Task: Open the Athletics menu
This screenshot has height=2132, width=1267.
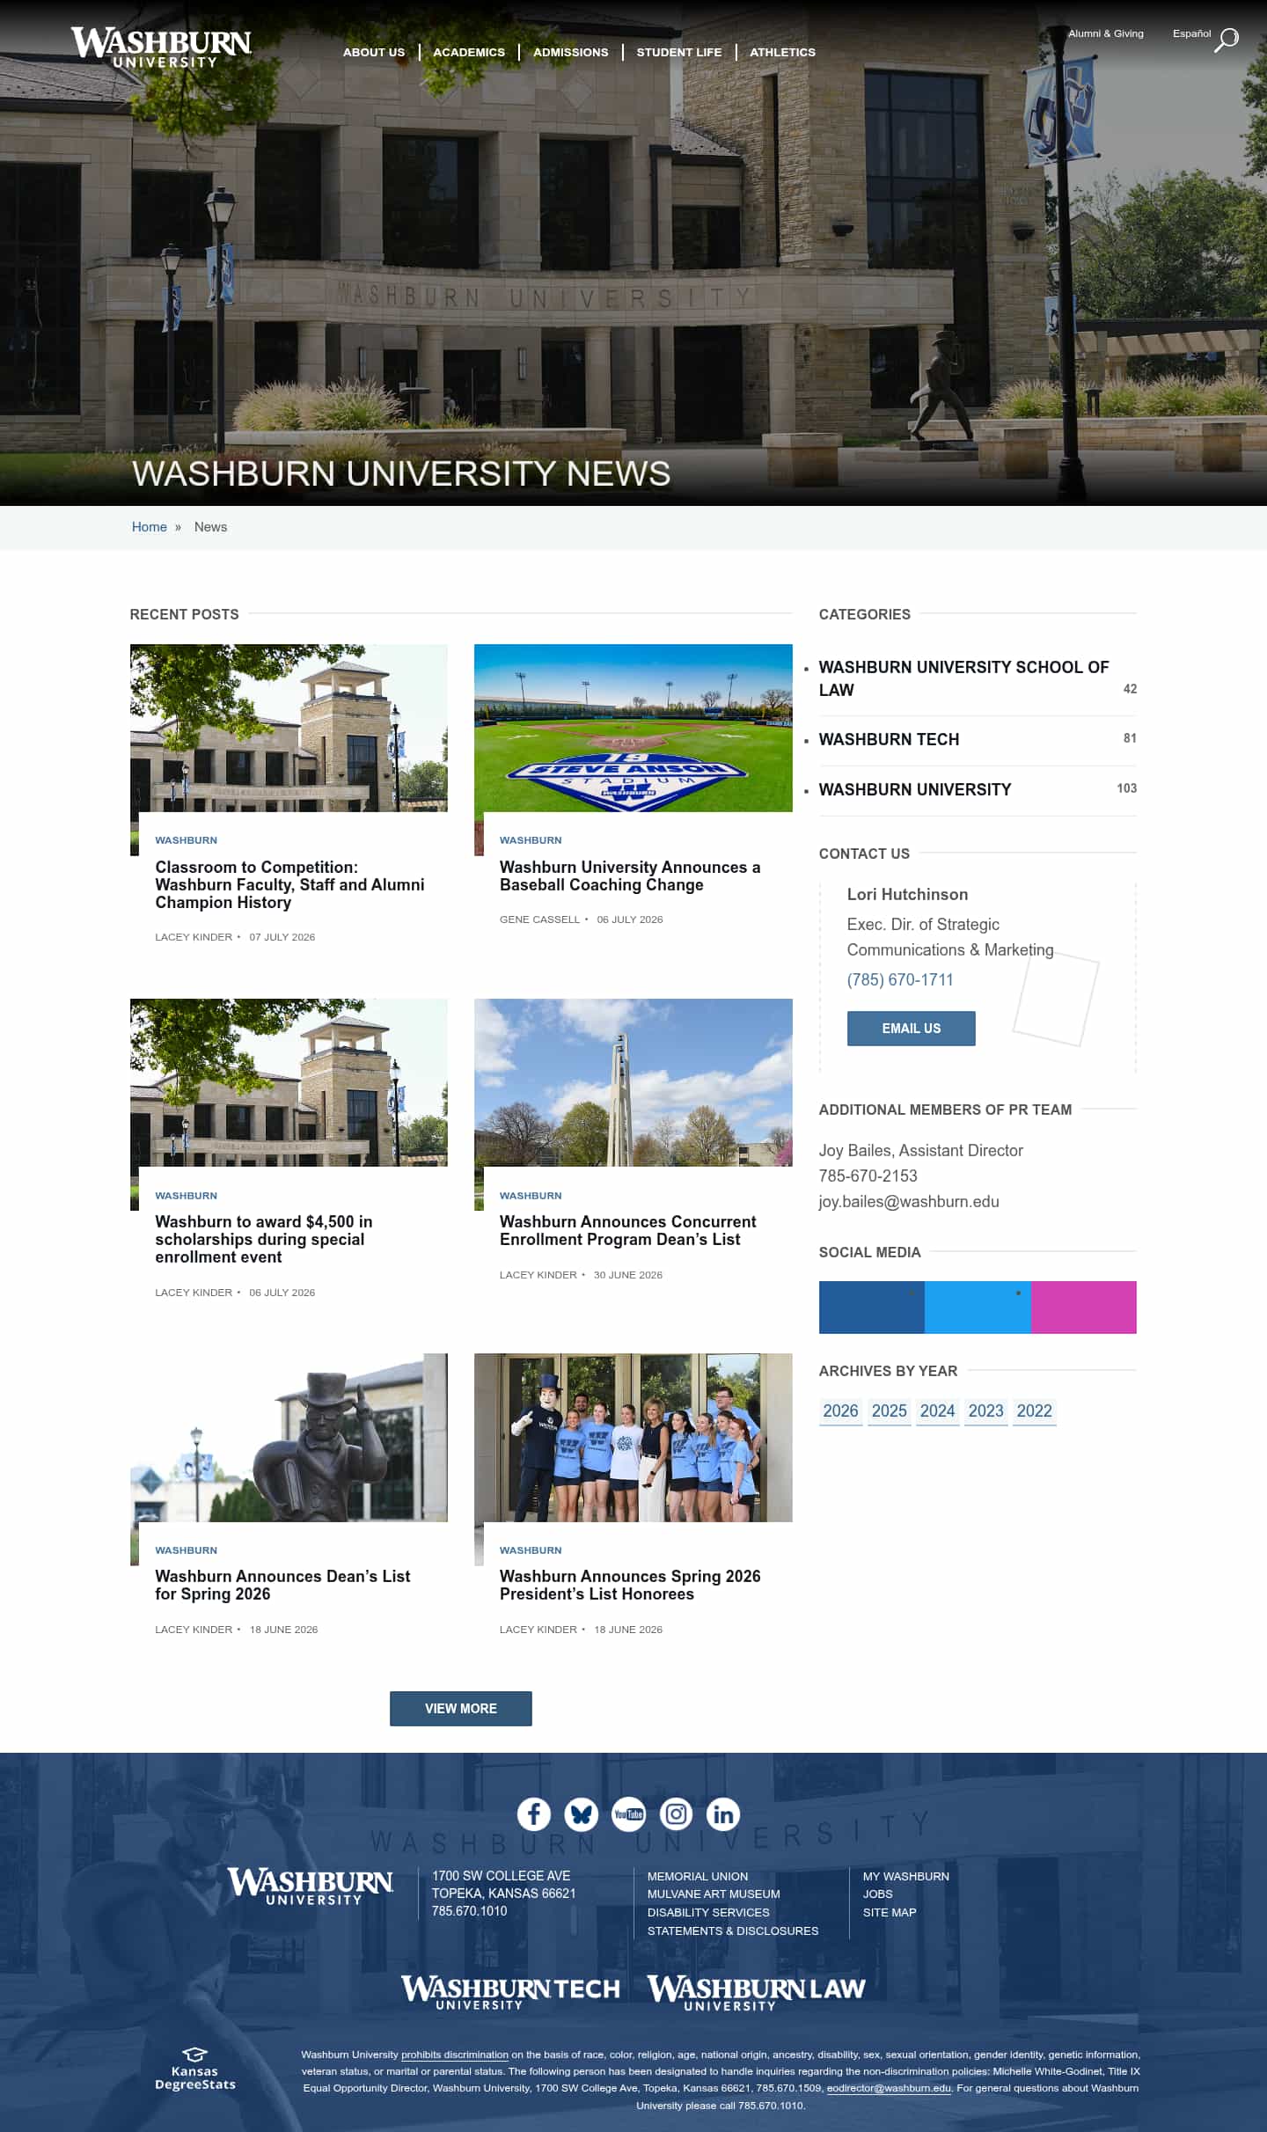Action: tap(782, 52)
